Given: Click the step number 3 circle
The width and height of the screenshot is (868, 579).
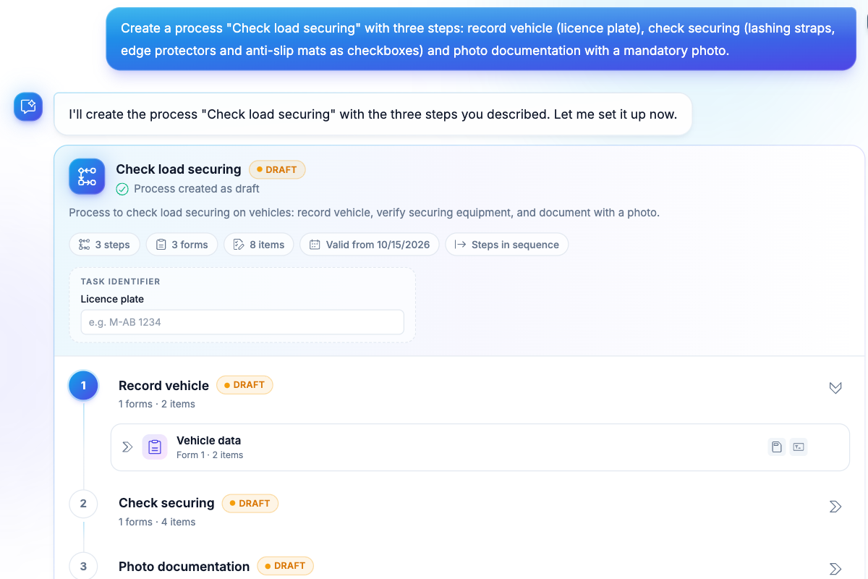Looking at the screenshot, I should 83,566.
